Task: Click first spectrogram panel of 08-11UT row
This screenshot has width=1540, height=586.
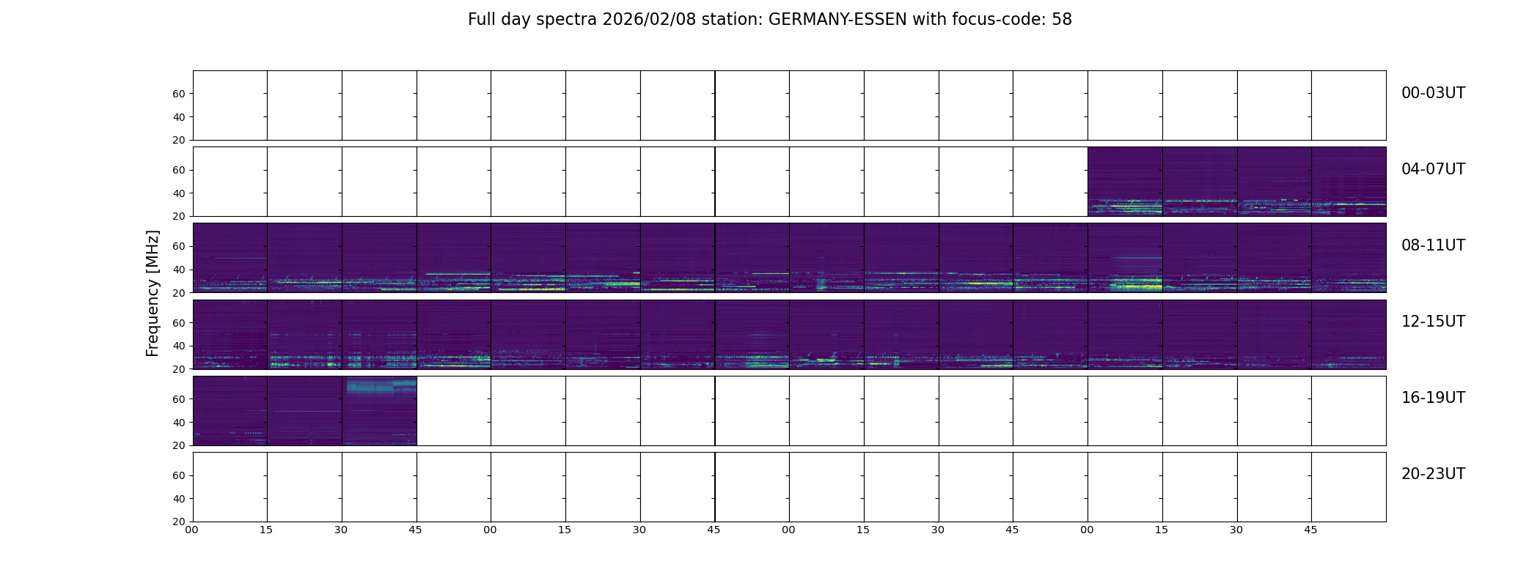Action: [x=230, y=258]
